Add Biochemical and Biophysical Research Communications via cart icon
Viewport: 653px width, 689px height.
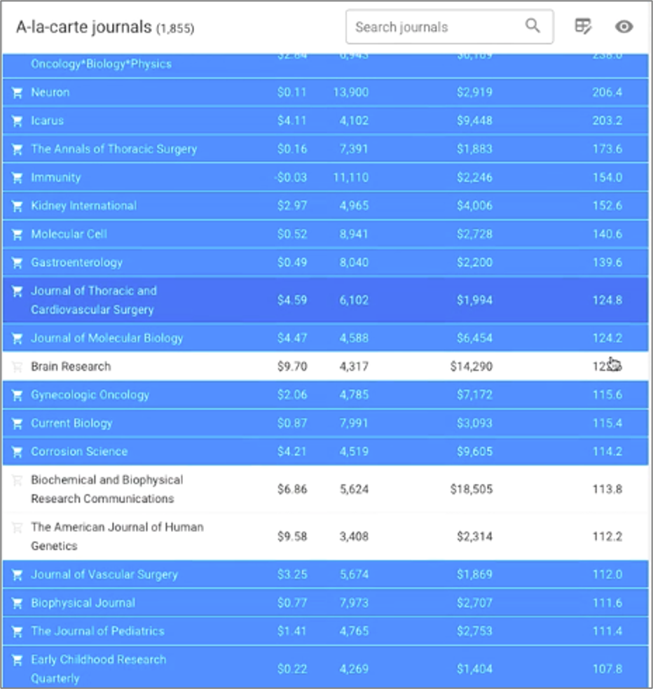(x=17, y=480)
